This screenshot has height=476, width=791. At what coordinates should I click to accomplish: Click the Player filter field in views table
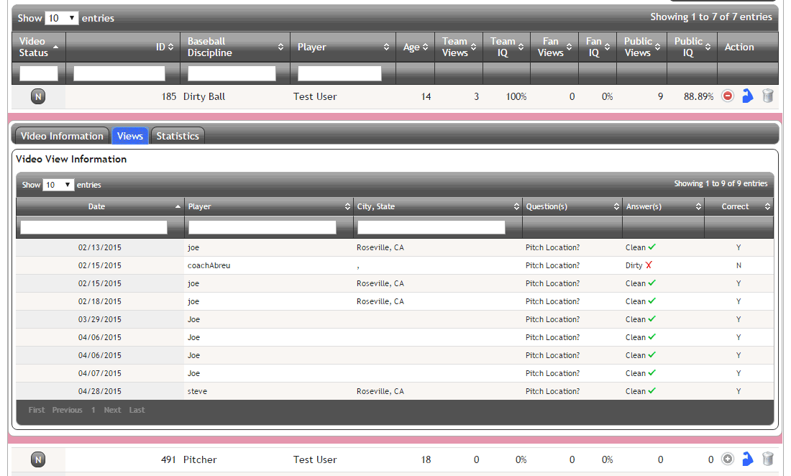[x=262, y=227]
